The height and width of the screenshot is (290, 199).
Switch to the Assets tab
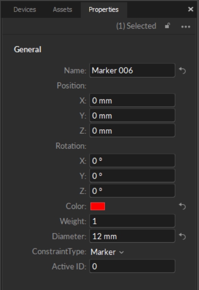(x=62, y=10)
